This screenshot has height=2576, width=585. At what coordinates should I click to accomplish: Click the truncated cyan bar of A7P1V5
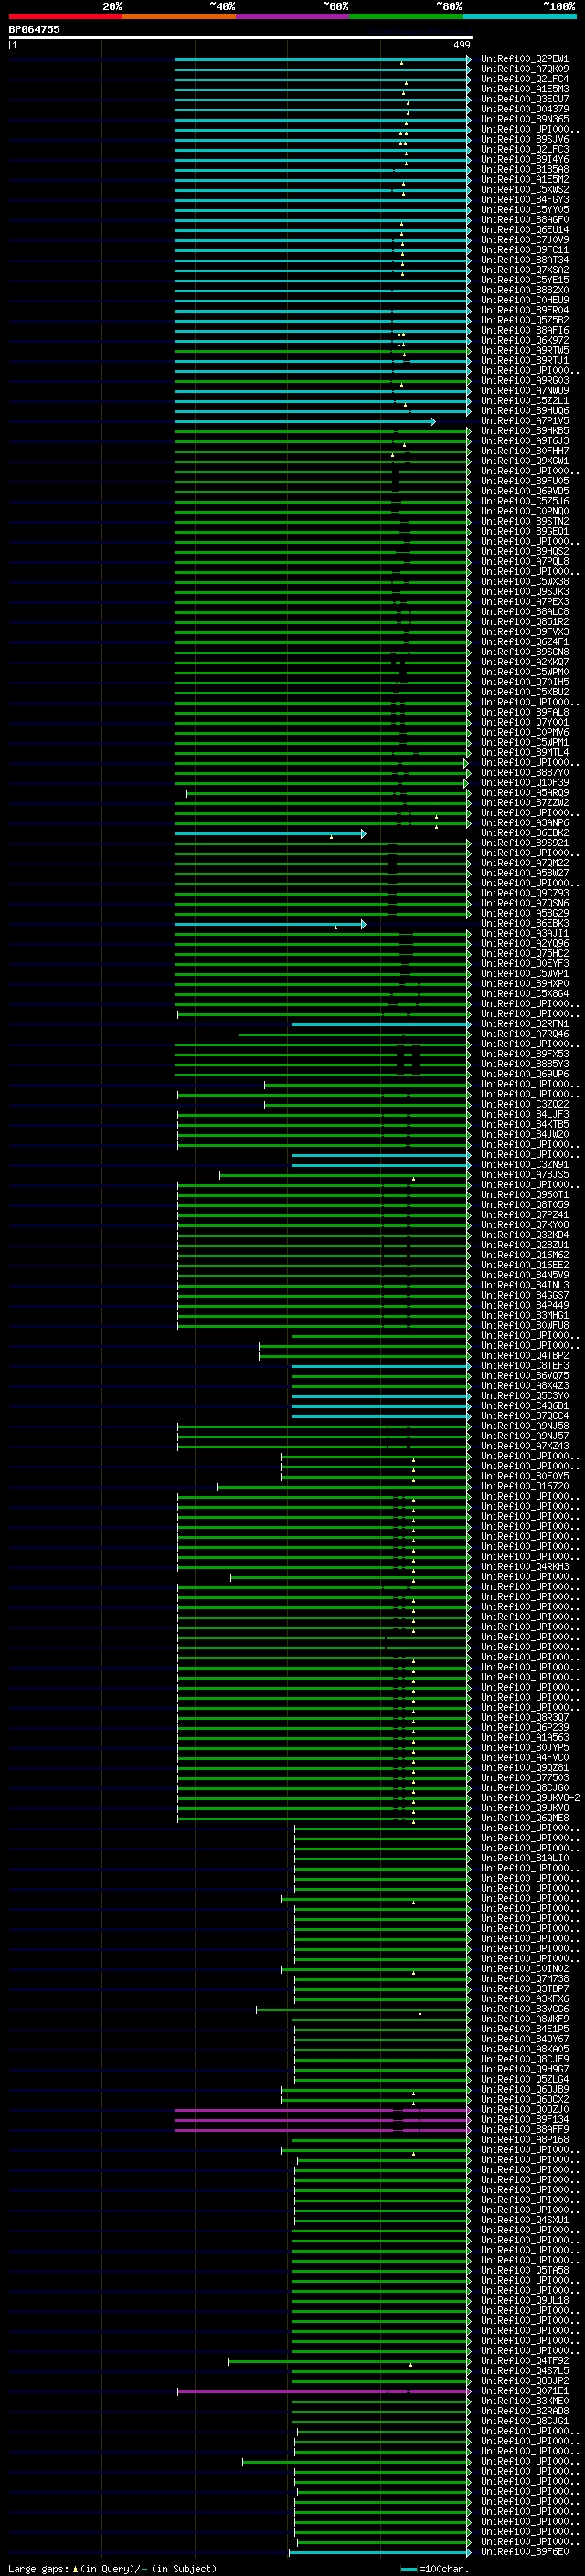point(305,421)
